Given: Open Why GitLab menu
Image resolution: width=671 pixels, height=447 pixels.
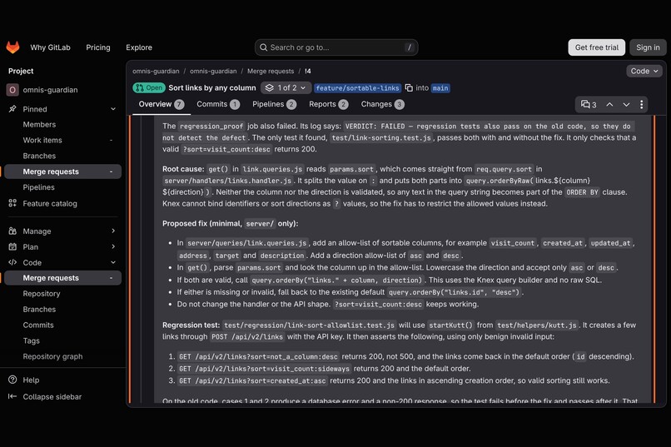Looking at the screenshot, I should pyautogui.click(x=50, y=47).
